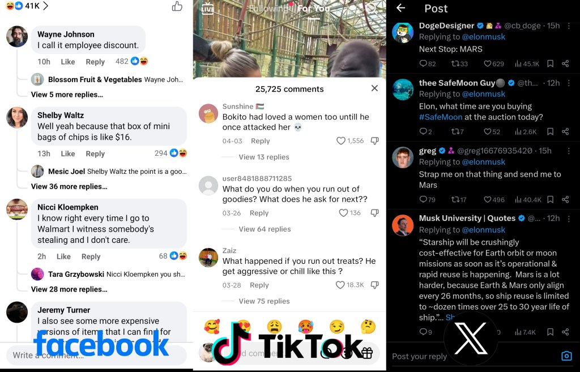
Task: Attach a photo with camera icon
Action: 566,356
